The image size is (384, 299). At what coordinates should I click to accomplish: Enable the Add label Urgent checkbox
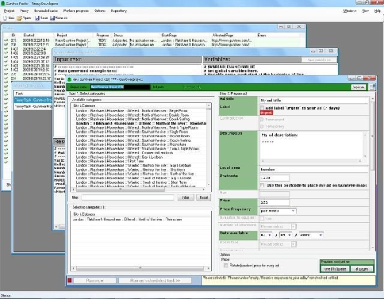pyautogui.click(x=262, y=107)
